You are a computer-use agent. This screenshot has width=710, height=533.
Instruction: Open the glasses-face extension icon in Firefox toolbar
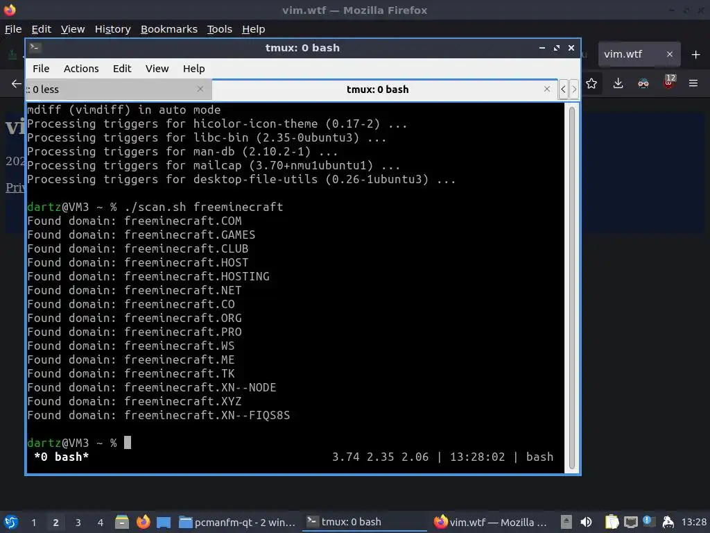point(643,83)
